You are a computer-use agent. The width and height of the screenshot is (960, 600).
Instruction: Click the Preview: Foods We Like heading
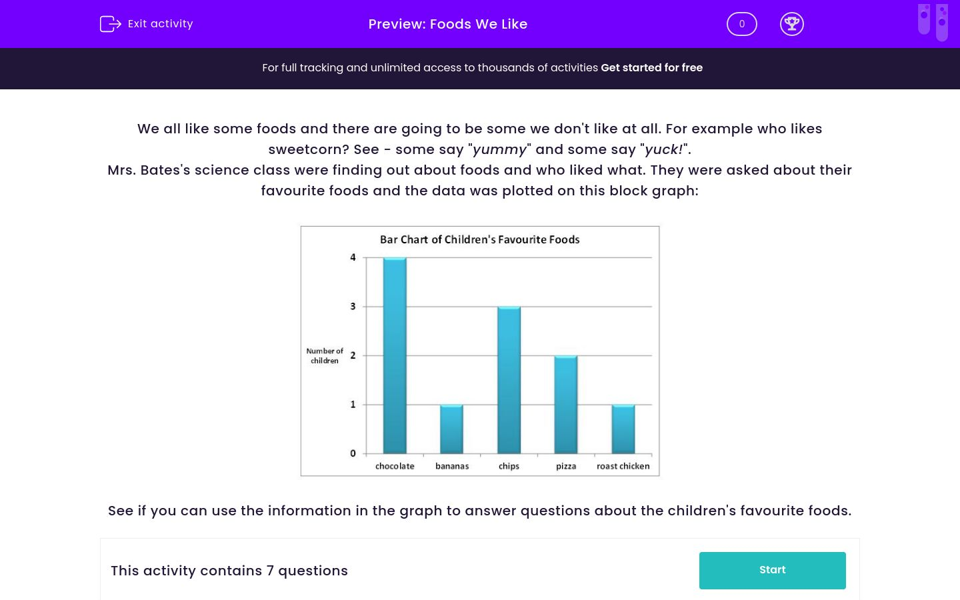point(447,24)
